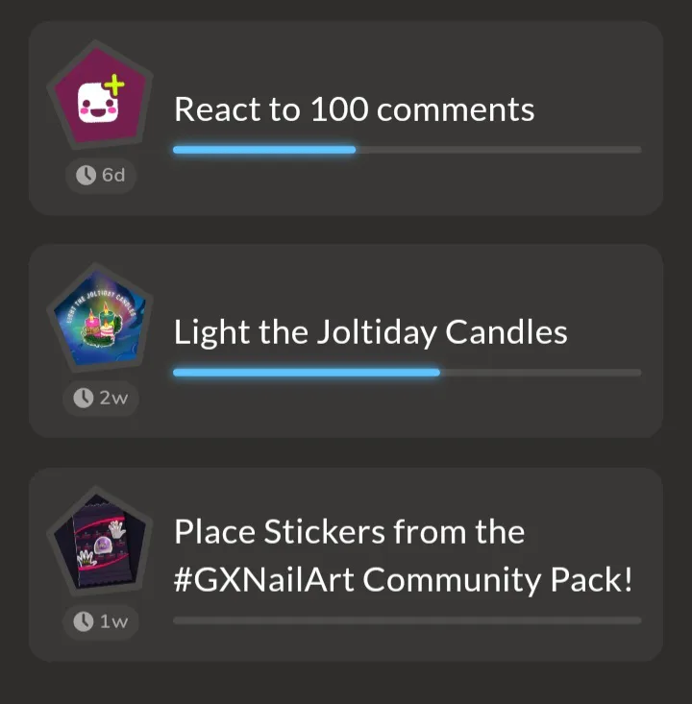Select the 6d time remaining pill
Image resolution: width=692 pixels, height=704 pixels.
pos(101,175)
